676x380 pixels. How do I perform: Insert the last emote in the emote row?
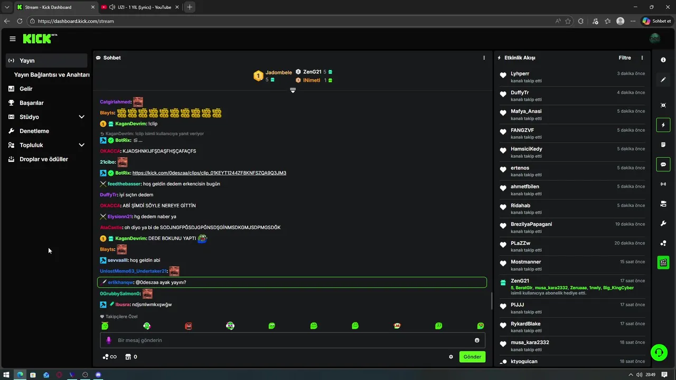[481, 326]
